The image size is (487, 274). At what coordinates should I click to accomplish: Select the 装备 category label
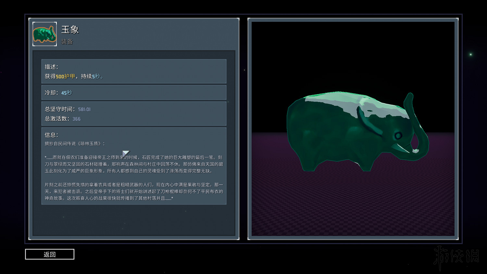tap(67, 42)
